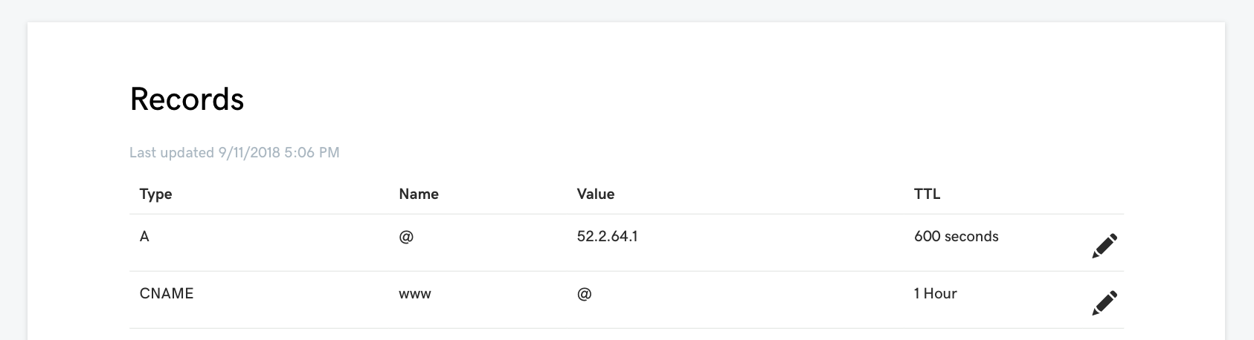Click blank white space right of Records heading

pyautogui.click(x=669, y=99)
